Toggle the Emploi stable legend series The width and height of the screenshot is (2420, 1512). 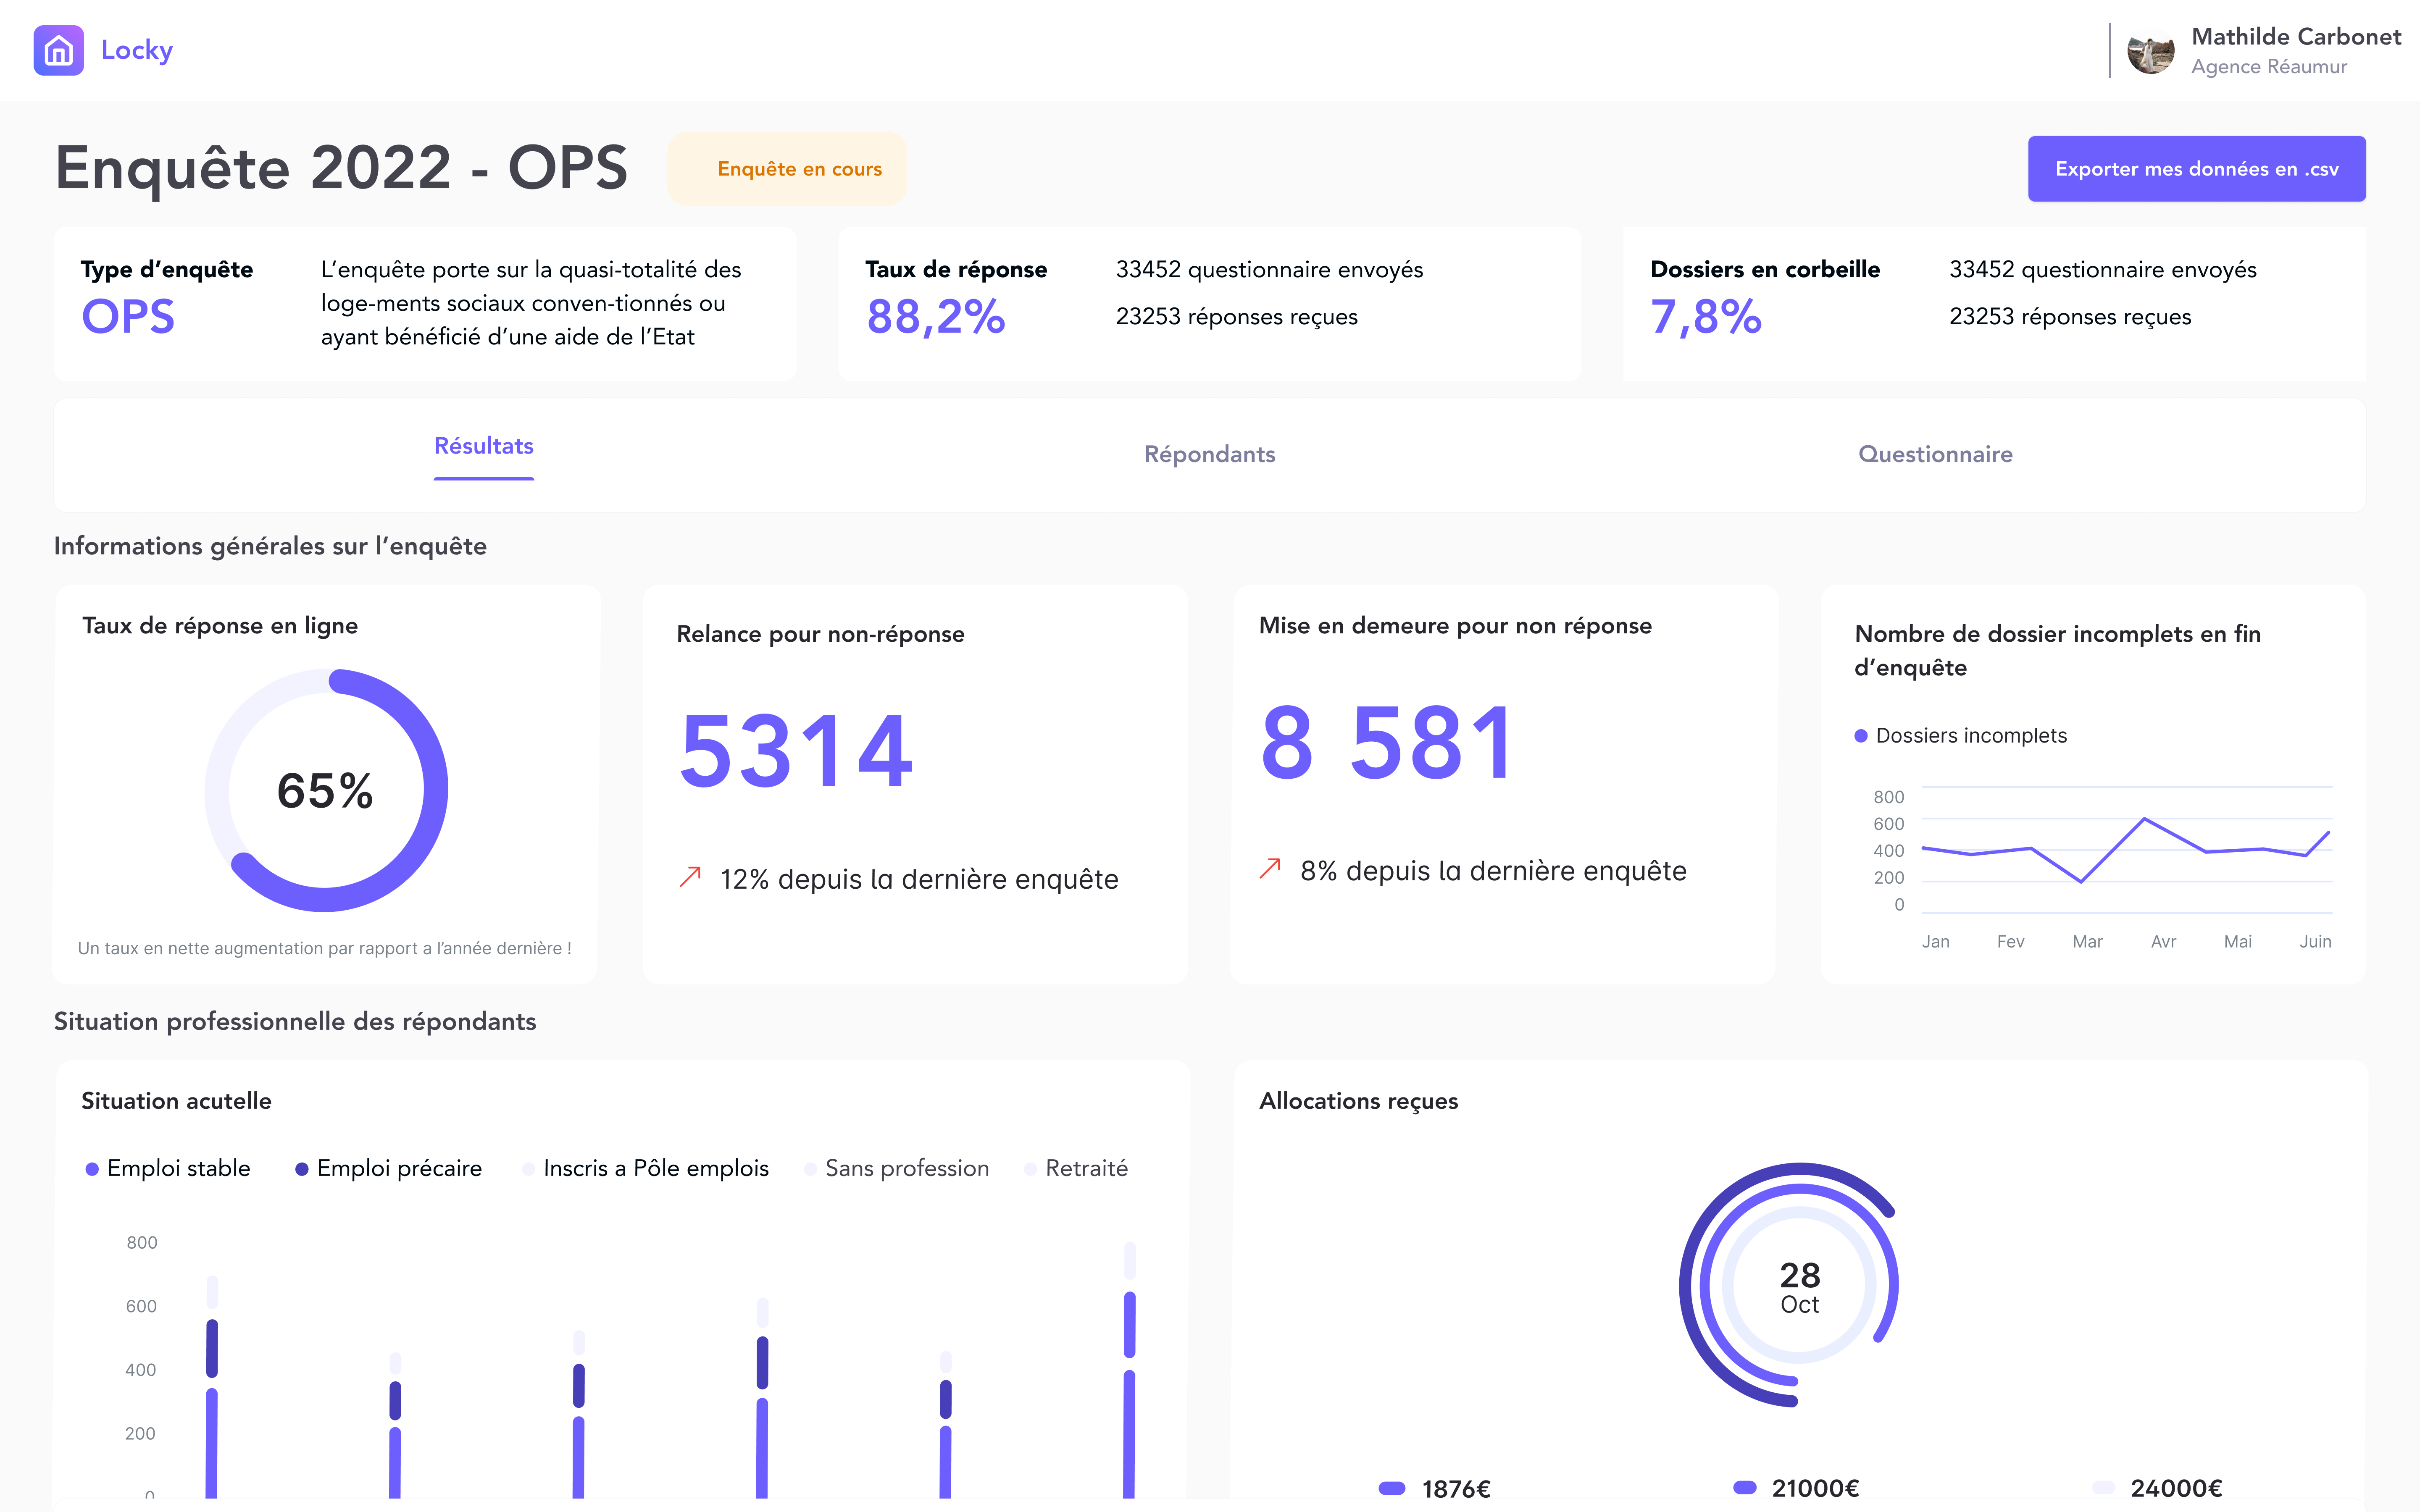pos(168,1168)
